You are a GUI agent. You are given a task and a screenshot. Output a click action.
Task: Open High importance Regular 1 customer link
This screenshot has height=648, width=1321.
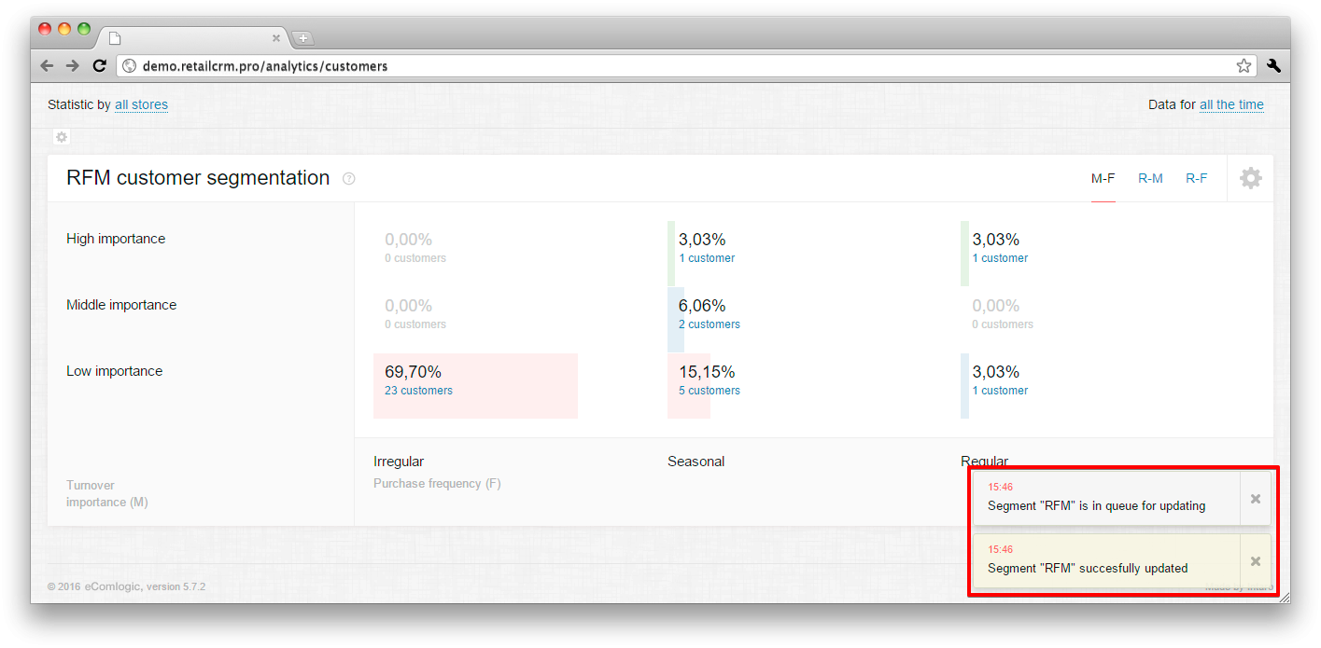point(1000,258)
